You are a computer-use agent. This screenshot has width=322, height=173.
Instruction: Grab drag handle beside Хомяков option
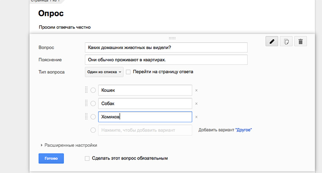pos(86,116)
